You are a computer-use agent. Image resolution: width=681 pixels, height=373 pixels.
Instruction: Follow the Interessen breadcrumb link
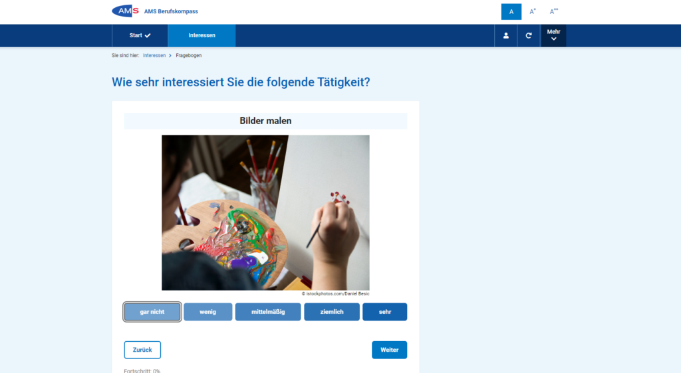click(x=154, y=56)
